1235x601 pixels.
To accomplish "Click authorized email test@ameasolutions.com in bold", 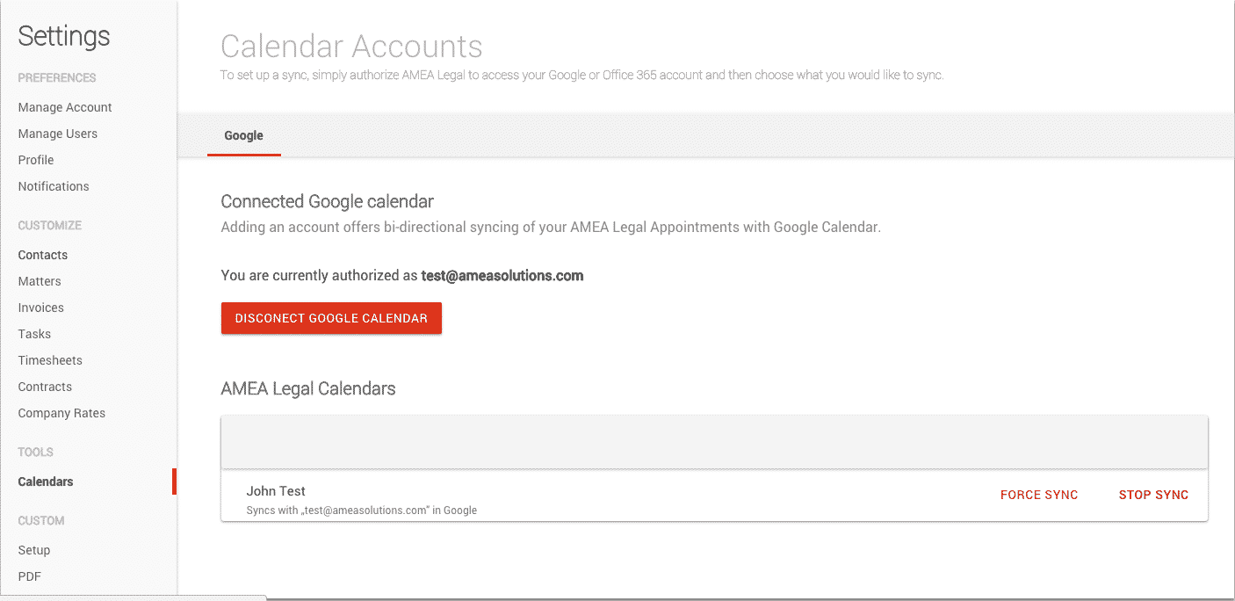I will click(502, 275).
